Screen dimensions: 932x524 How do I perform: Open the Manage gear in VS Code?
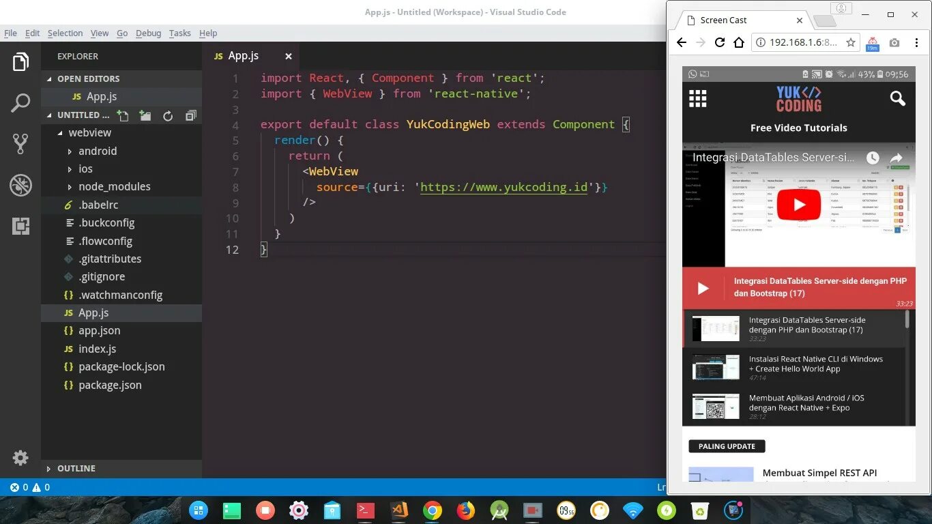click(x=20, y=458)
